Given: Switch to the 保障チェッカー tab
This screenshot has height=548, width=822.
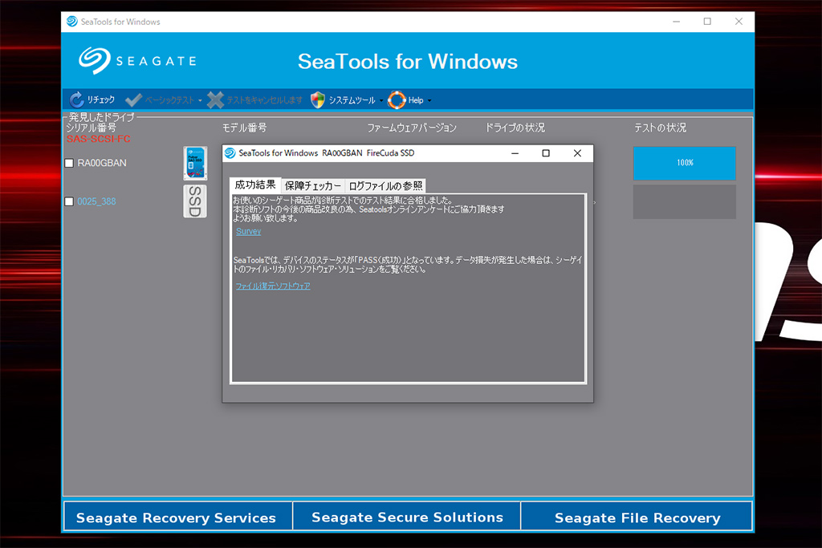Looking at the screenshot, I should coord(313,185).
